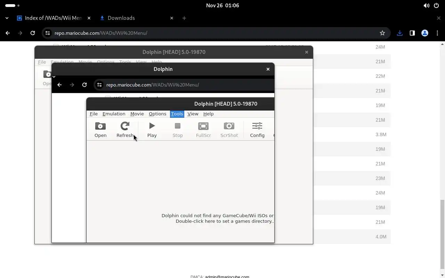Open a new browser tab
The image size is (445, 278).
coord(184,18)
